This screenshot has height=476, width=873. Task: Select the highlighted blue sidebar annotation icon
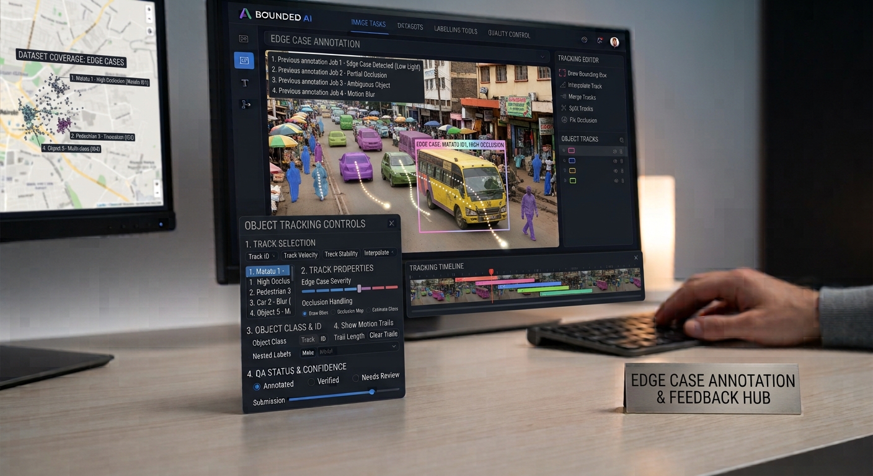coord(244,60)
